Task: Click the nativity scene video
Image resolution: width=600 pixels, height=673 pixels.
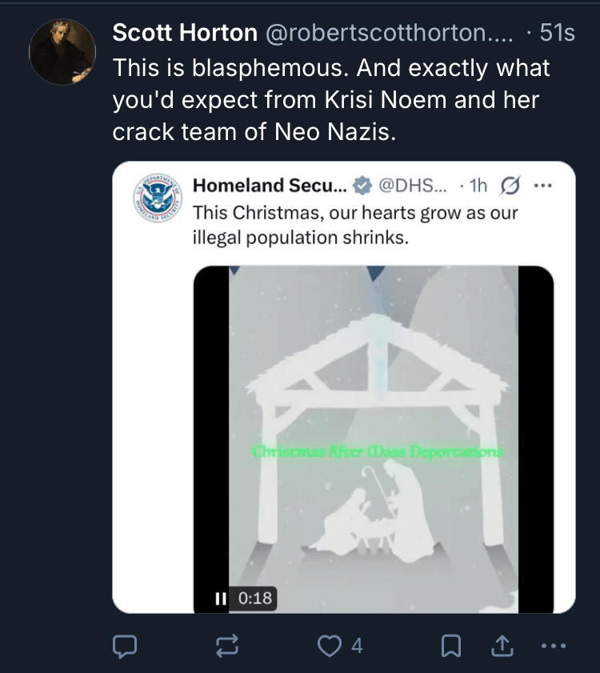Action: 374,432
